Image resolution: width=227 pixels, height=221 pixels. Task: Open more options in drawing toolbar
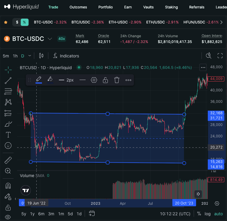pyautogui.click(x=128, y=80)
